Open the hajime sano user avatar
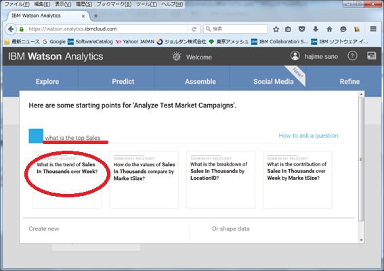This screenshot has height=271, width=384. click(x=295, y=55)
